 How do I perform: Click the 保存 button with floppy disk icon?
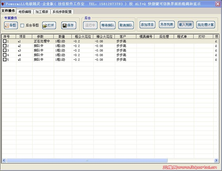point(69,25)
